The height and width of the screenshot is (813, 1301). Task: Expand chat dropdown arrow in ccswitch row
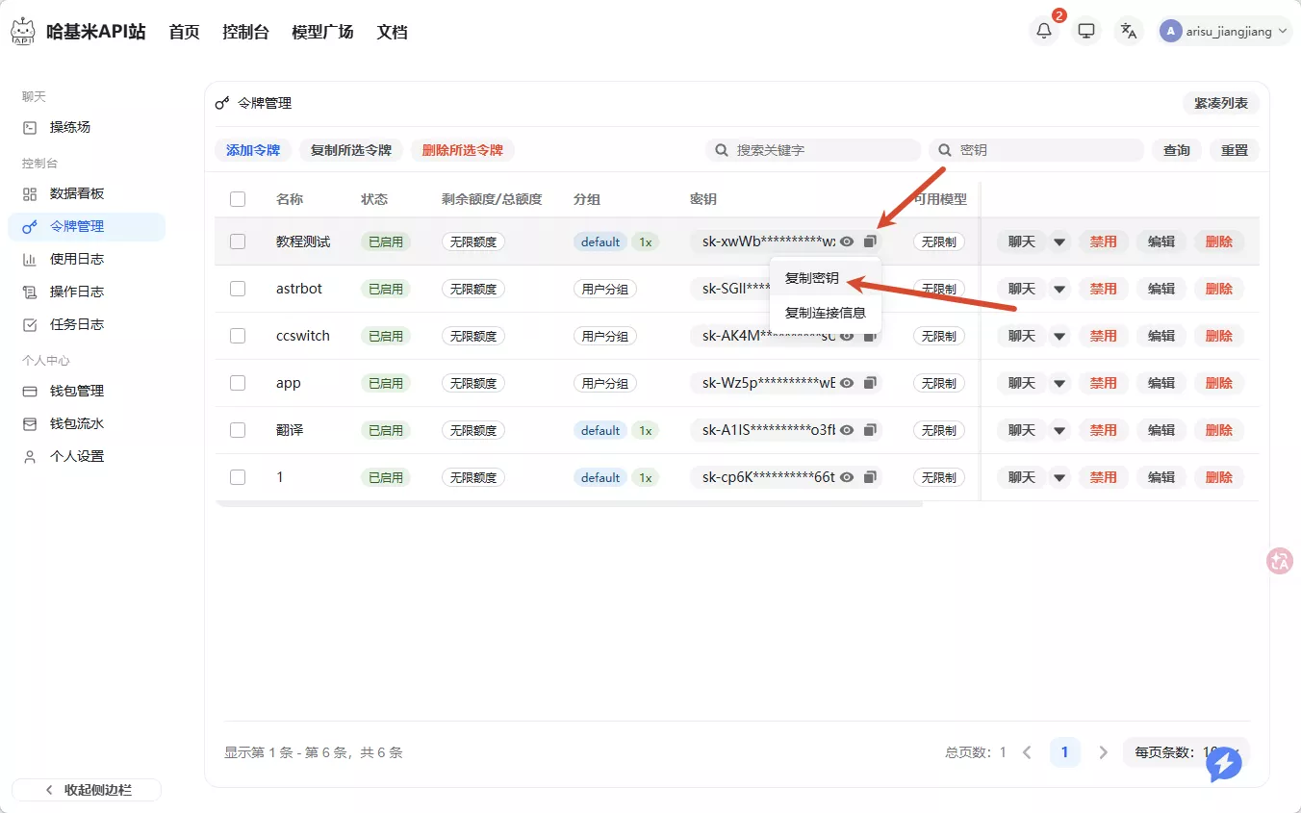(1059, 336)
